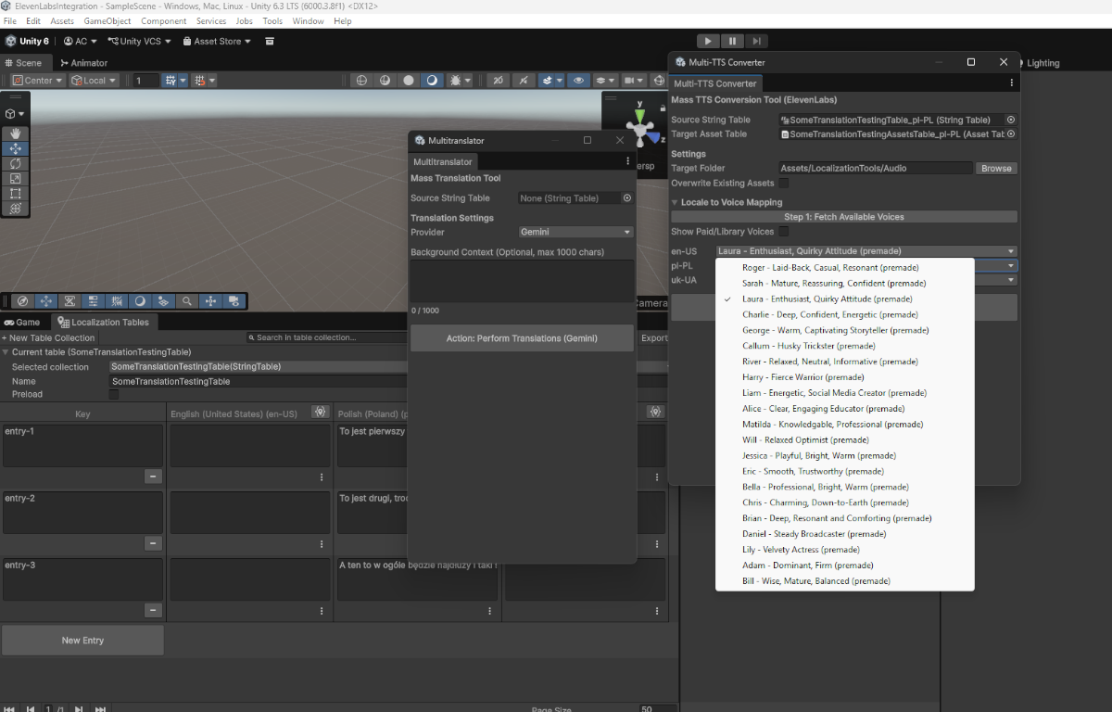Click + New Table Collection
1112x712 pixels.
(48, 337)
